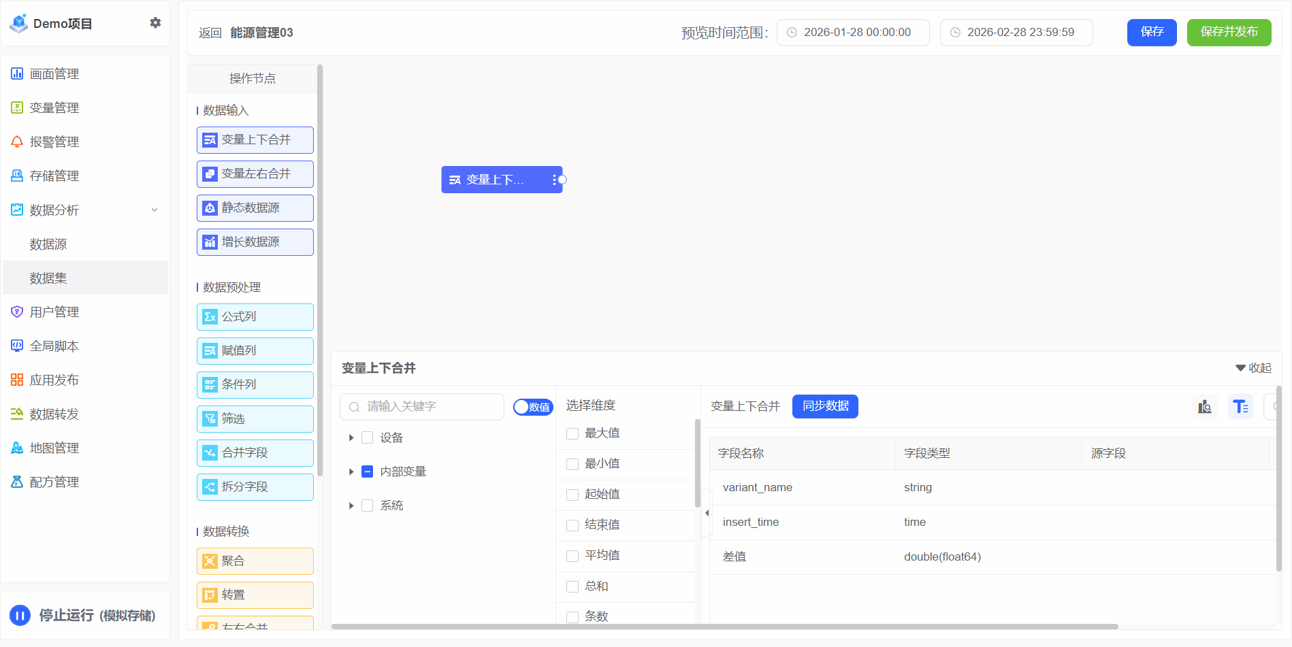1292x647 pixels.
Task: Click the blue text format icon
Action: [x=1240, y=407]
